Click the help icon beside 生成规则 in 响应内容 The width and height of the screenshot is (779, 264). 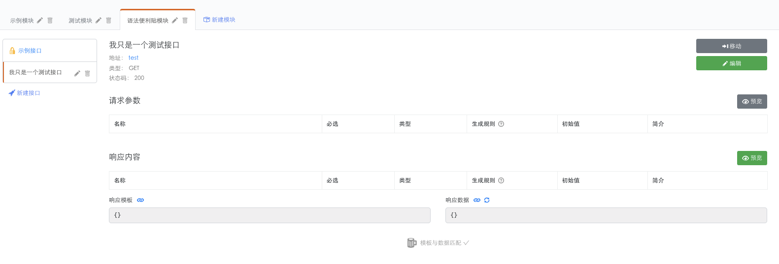pyautogui.click(x=501, y=180)
